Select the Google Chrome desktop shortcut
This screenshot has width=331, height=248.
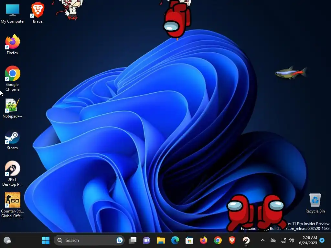click(x=13, y=78)
